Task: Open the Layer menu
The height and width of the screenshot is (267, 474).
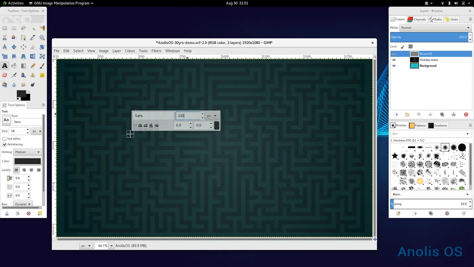Action: click(116, 51)
